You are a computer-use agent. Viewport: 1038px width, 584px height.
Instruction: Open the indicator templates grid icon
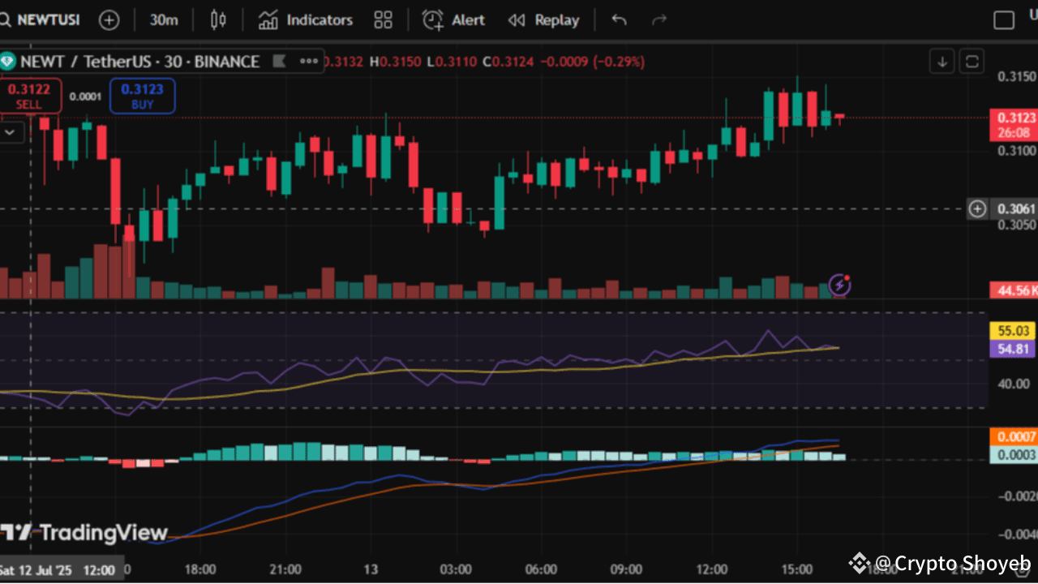click(x=383, y=19)
